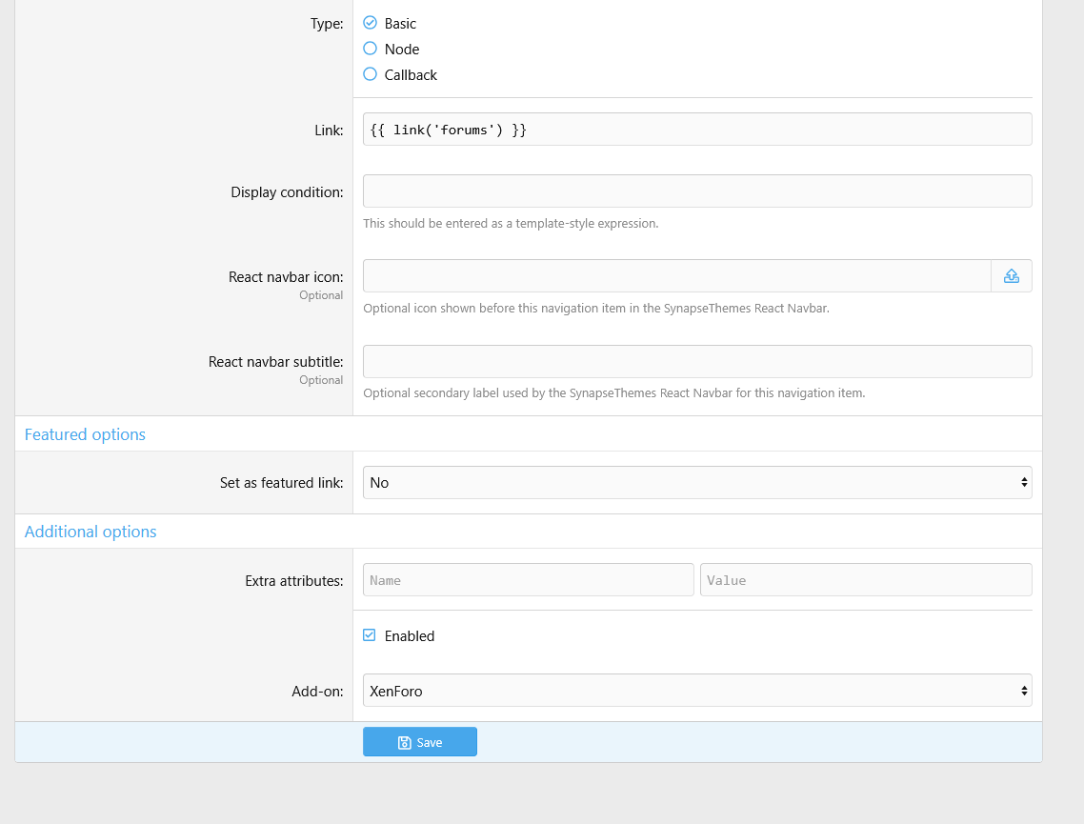Open the icon upload picker for React navbar icon

pyautogui.click(x=1012, y=276)
